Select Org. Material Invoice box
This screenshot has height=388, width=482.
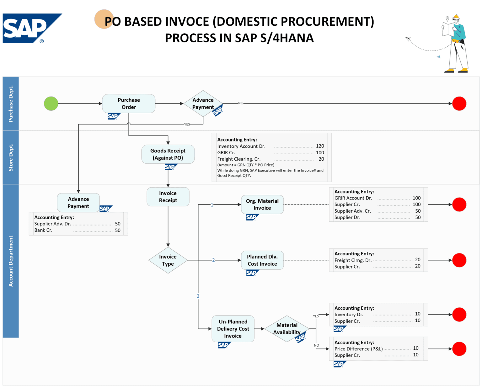tap(262, 205)
